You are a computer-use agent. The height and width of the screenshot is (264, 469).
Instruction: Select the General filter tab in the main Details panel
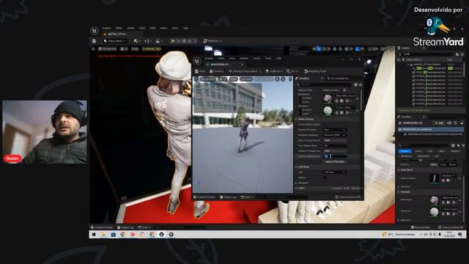(405, 151)
